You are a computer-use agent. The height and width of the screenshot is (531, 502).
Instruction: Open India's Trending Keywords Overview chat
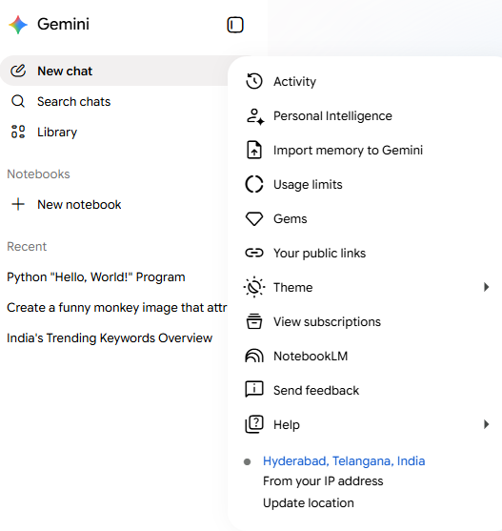[110, 338]
